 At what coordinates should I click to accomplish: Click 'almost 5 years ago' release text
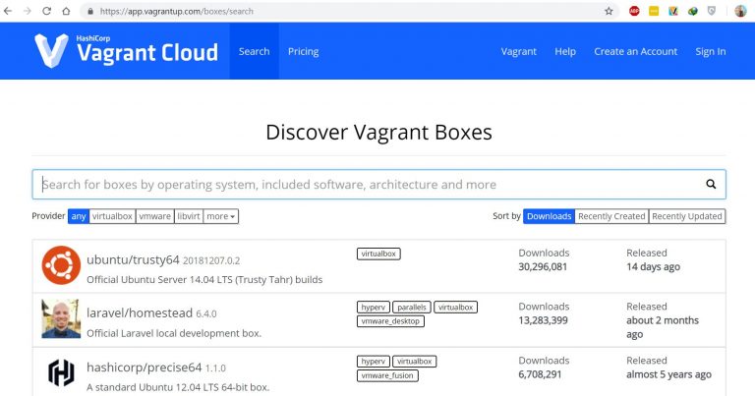tap(668, 374)
